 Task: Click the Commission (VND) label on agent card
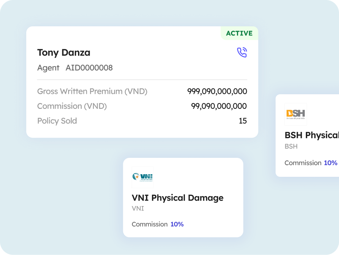point(72,106)
